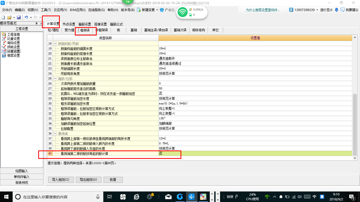Image resolution: width=360 pixels, height=202 pixels.
Task: Click the 导入规则(I) button
Action: 61,180
